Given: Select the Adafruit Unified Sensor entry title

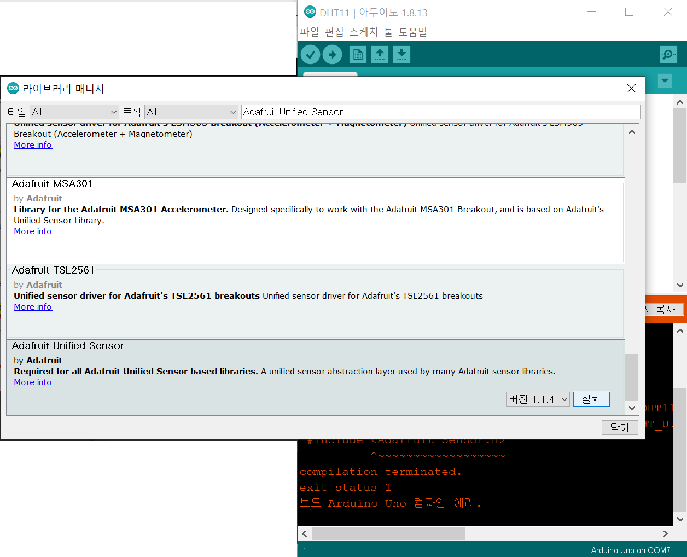Looking at the screenshot, I should point(68,346).
